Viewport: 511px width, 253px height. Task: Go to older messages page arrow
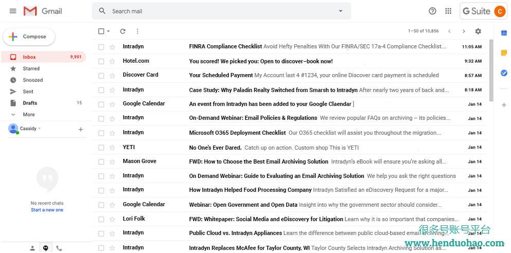463,31
